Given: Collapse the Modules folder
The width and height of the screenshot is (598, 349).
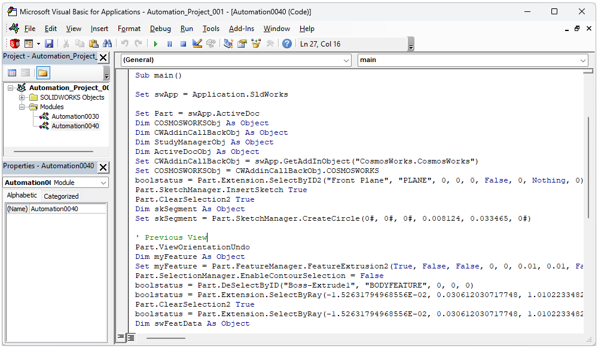Looking at the screenshot, I should pyautogui.click(x=22, y=107).
